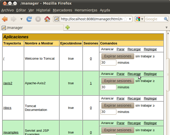Click Recargar for Servlet and JSP Examples

click(134, 123)
